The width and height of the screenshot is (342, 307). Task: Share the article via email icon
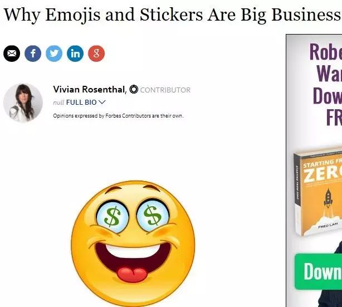12,53
